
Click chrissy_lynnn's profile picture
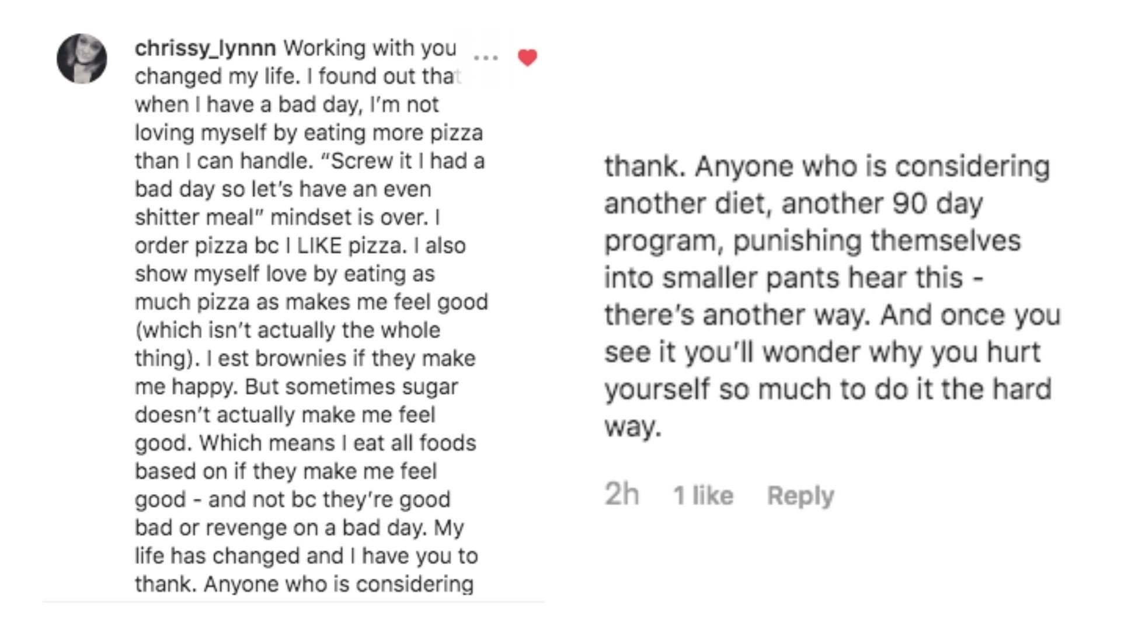click(82, 58)
